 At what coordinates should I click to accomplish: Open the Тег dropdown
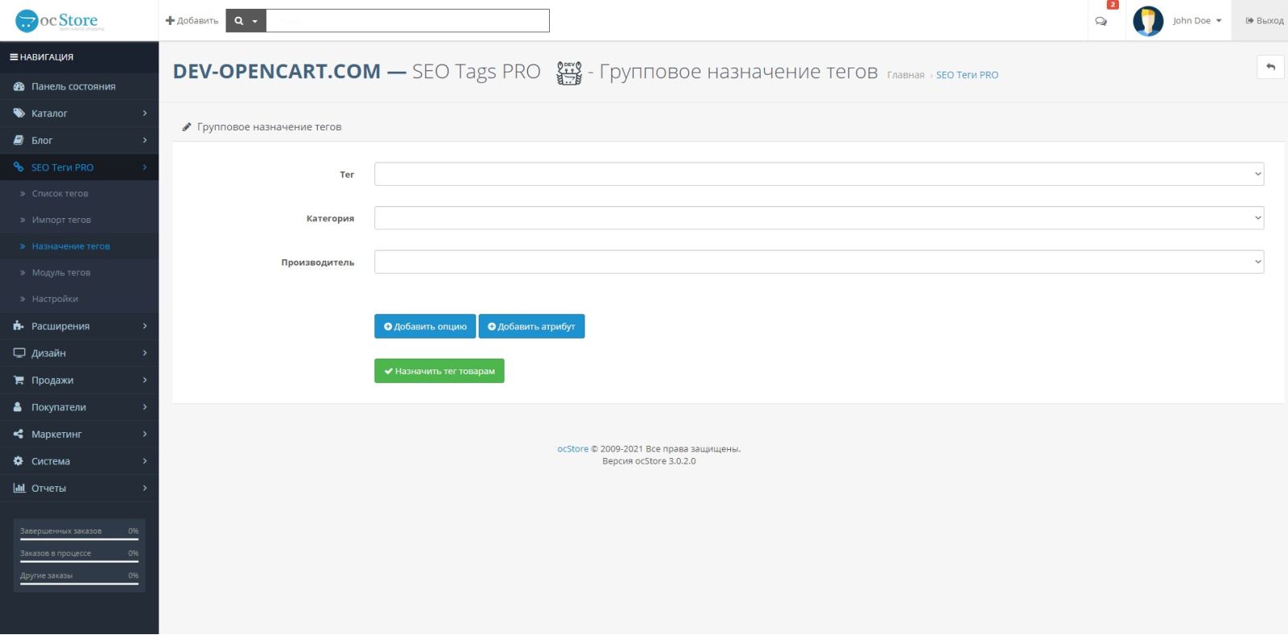coord(819,174)
